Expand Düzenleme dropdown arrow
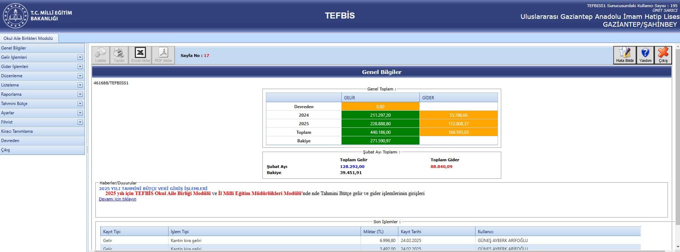The height and width of the screenshot is (252, 680). 80,76
